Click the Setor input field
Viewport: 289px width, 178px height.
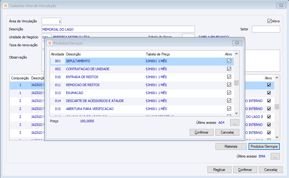266,29
